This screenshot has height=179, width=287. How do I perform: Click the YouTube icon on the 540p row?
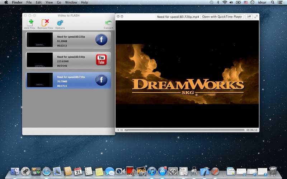[102, 60]
